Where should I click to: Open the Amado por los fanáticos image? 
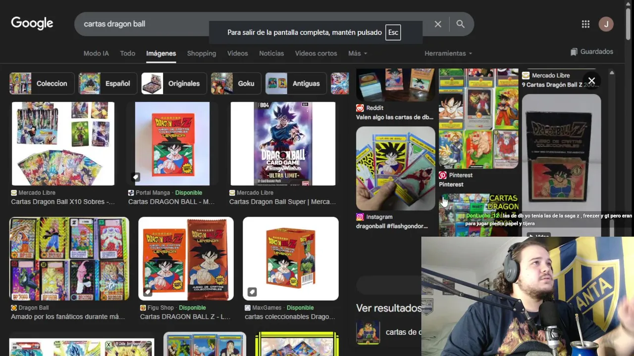(x=69, y=259)
